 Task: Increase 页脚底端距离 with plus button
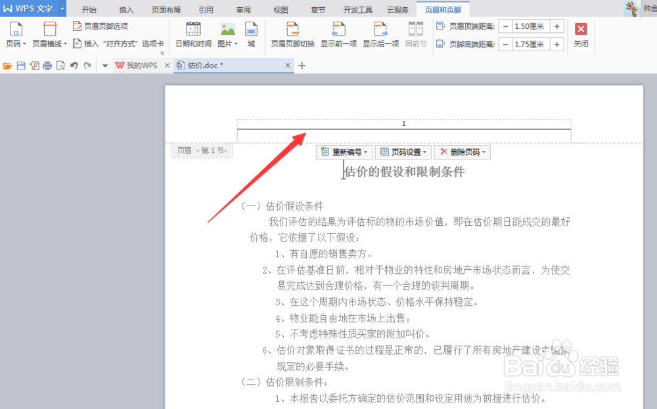[557, 45]
